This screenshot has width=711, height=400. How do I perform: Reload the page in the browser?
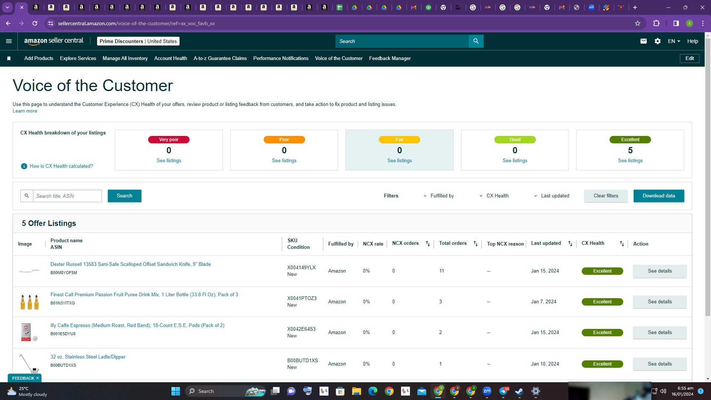35,23
